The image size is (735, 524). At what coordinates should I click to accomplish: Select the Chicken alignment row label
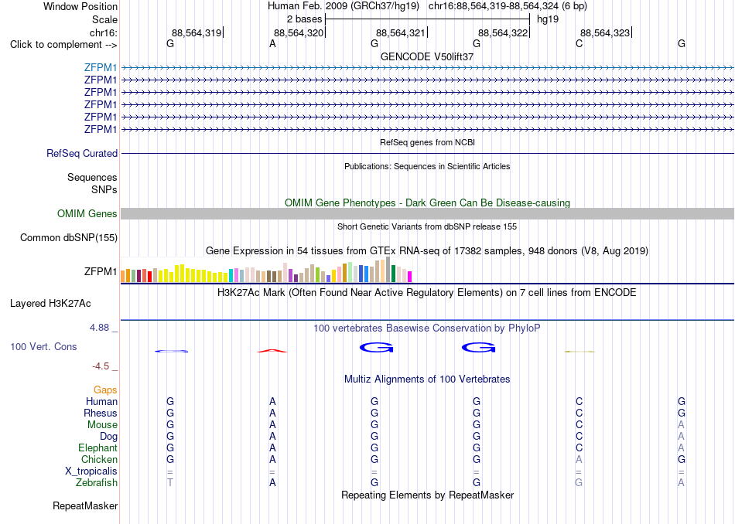click(99, 460)
